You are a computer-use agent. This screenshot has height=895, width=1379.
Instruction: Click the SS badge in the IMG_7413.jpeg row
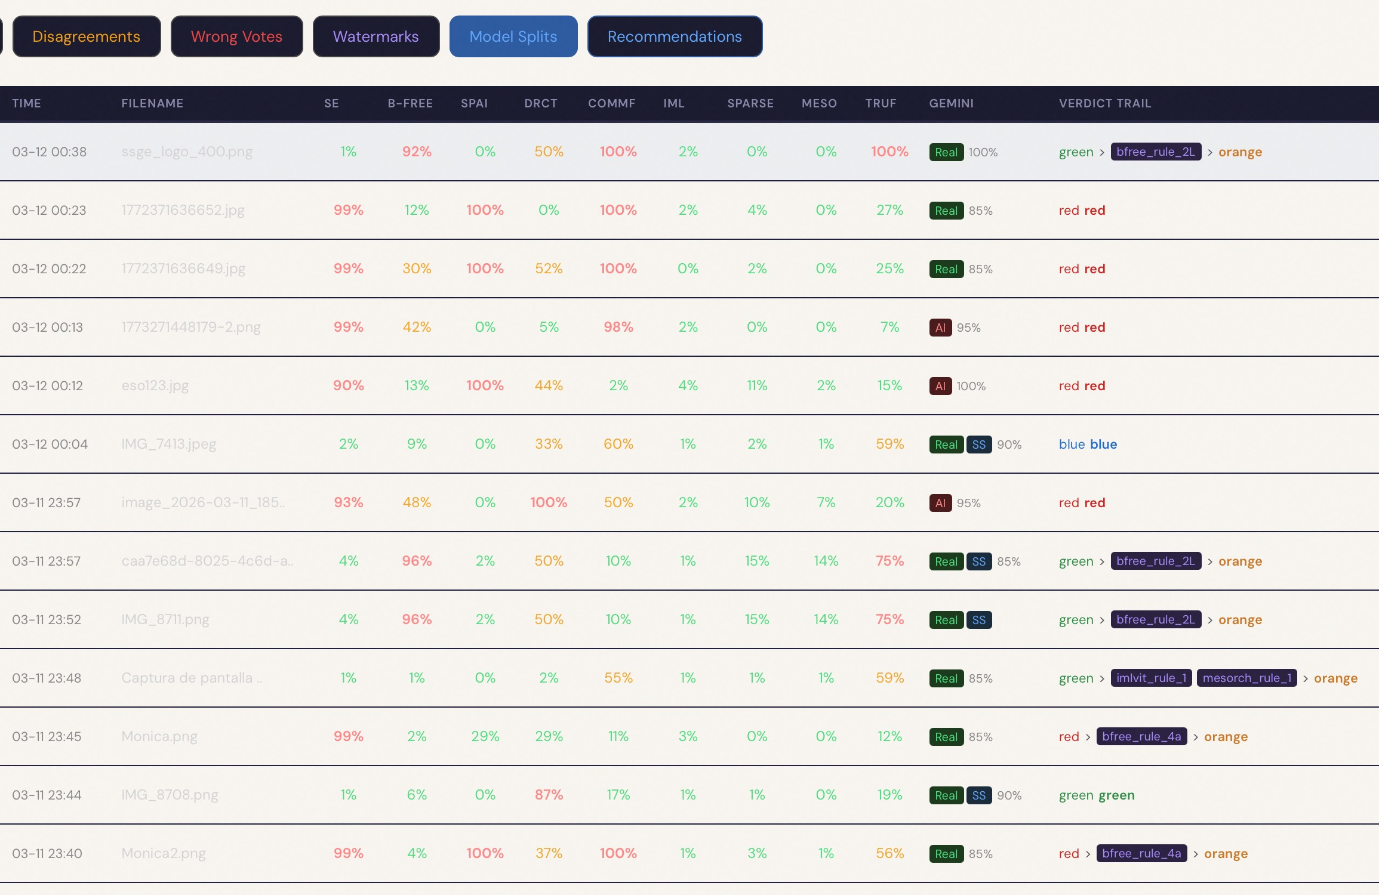tap(978, 445)
